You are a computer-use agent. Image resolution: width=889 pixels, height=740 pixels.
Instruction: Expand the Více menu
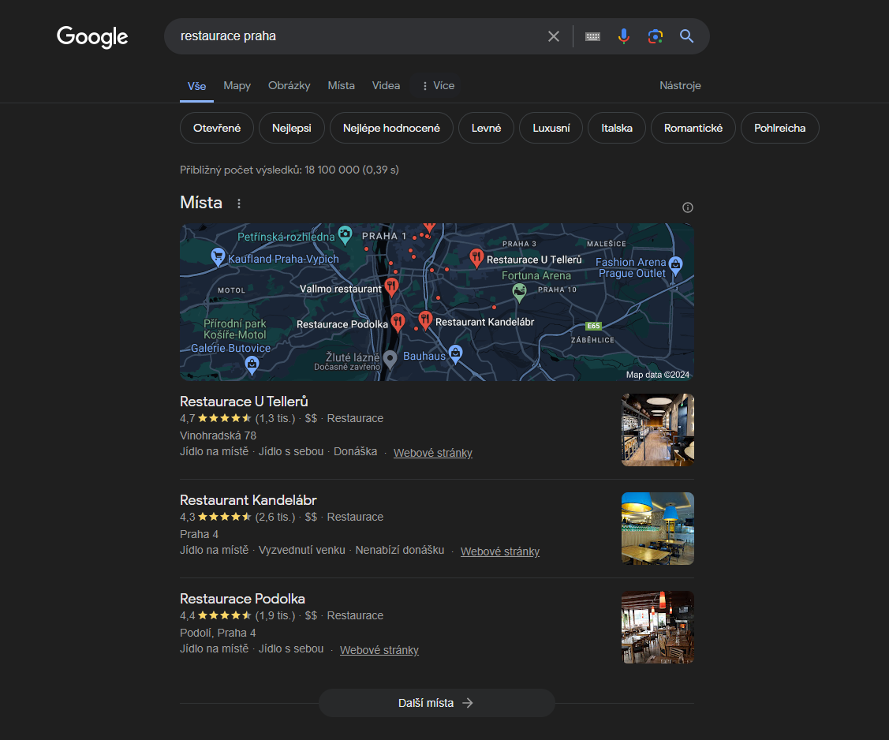[x=437, y=86]
